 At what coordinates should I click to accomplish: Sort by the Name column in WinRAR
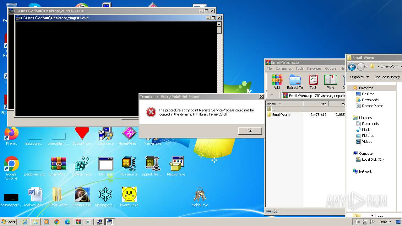point(284,104)
